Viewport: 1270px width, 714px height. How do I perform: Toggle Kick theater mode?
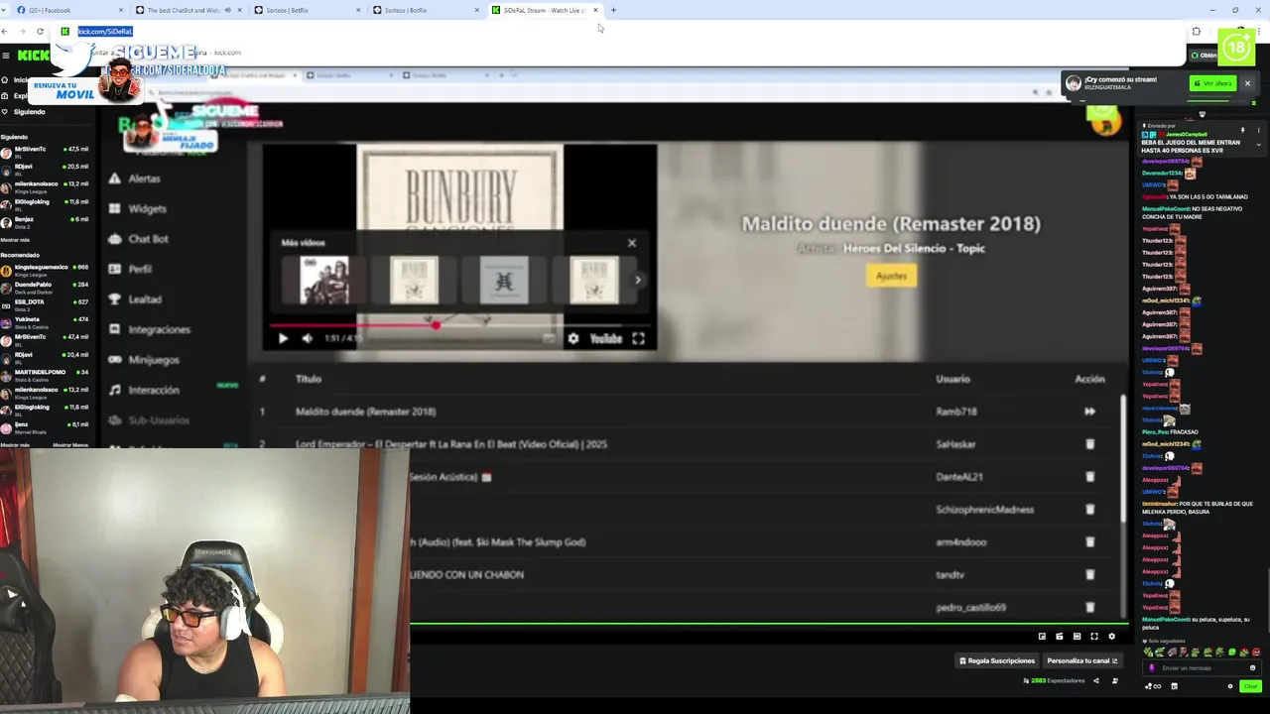[1077, 637]
